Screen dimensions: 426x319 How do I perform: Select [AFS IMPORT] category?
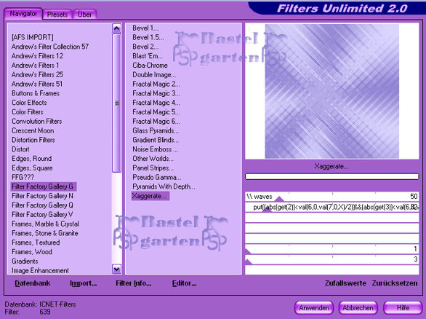(x=33, y=37)
